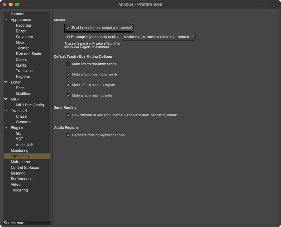Open the Control Surfaces settings
The image size is (281, 227).
[x=24, y=167]
